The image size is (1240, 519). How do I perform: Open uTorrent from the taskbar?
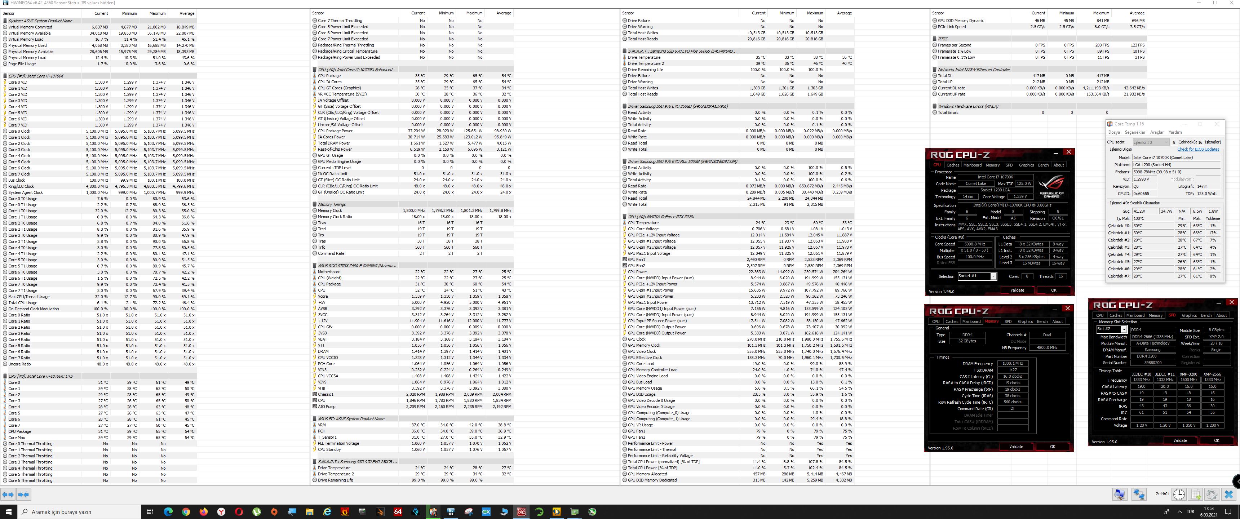(257, 512)
